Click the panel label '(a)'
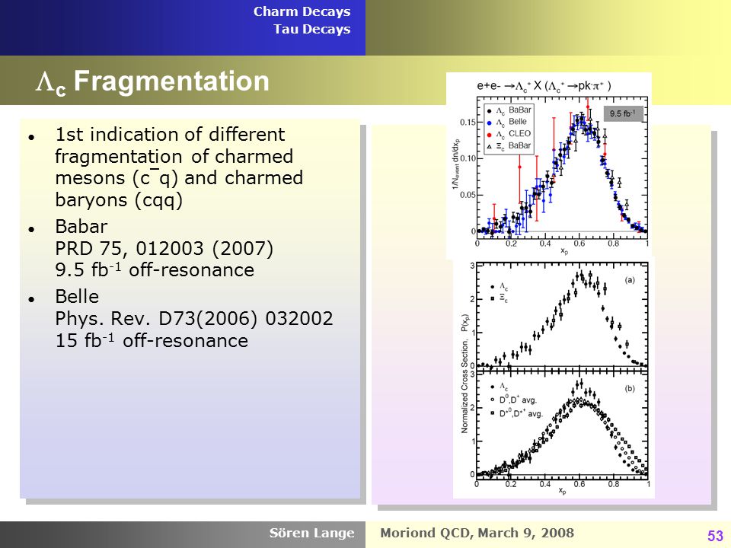Viewport: 731px width, 548px height. tap(630, 280)
